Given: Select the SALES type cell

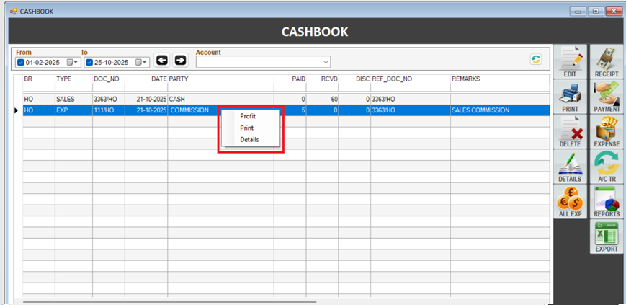Looking at the screenshot, I should pos(74,99).
